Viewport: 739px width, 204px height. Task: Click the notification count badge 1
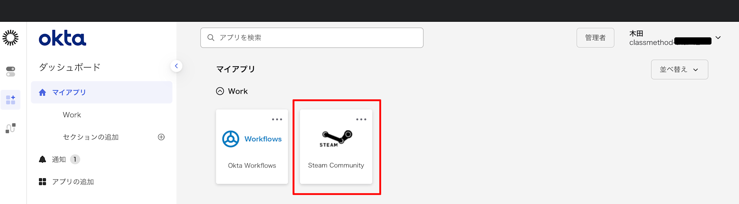coord(75,159)
